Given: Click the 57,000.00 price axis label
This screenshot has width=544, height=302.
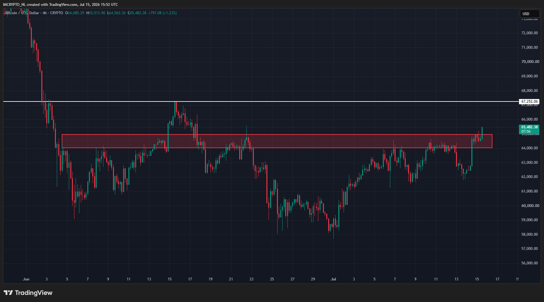Looking at the screenshot, I should click(529, 249).
